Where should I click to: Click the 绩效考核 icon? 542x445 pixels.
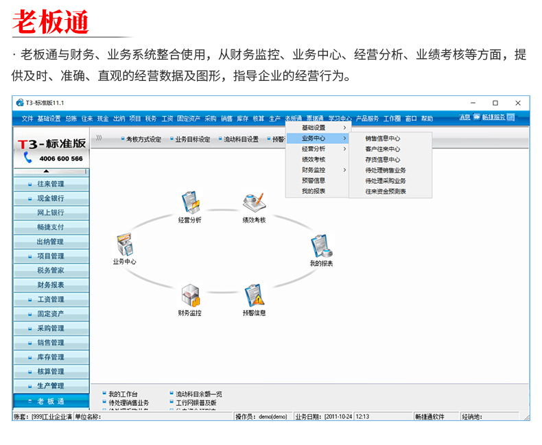click(x=253, y=202)
